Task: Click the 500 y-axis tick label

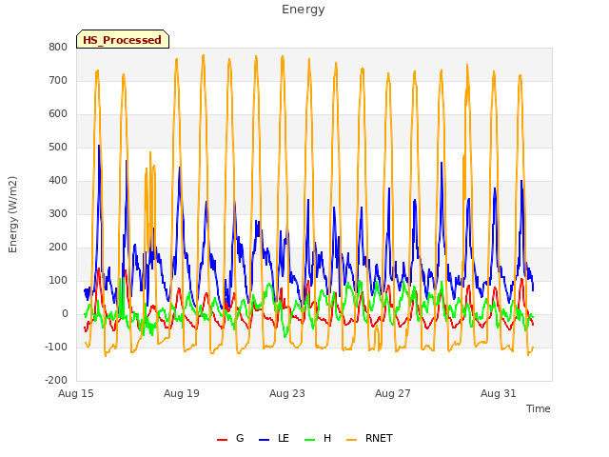Action: (x=58, y=148)
